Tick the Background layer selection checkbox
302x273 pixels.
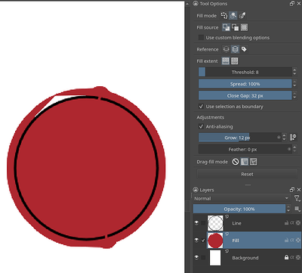pyautogui.click(x=203, y=258)
